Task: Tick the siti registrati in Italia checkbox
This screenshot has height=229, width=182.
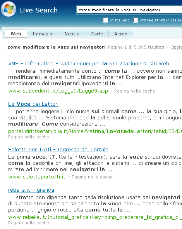Action: 136,20
